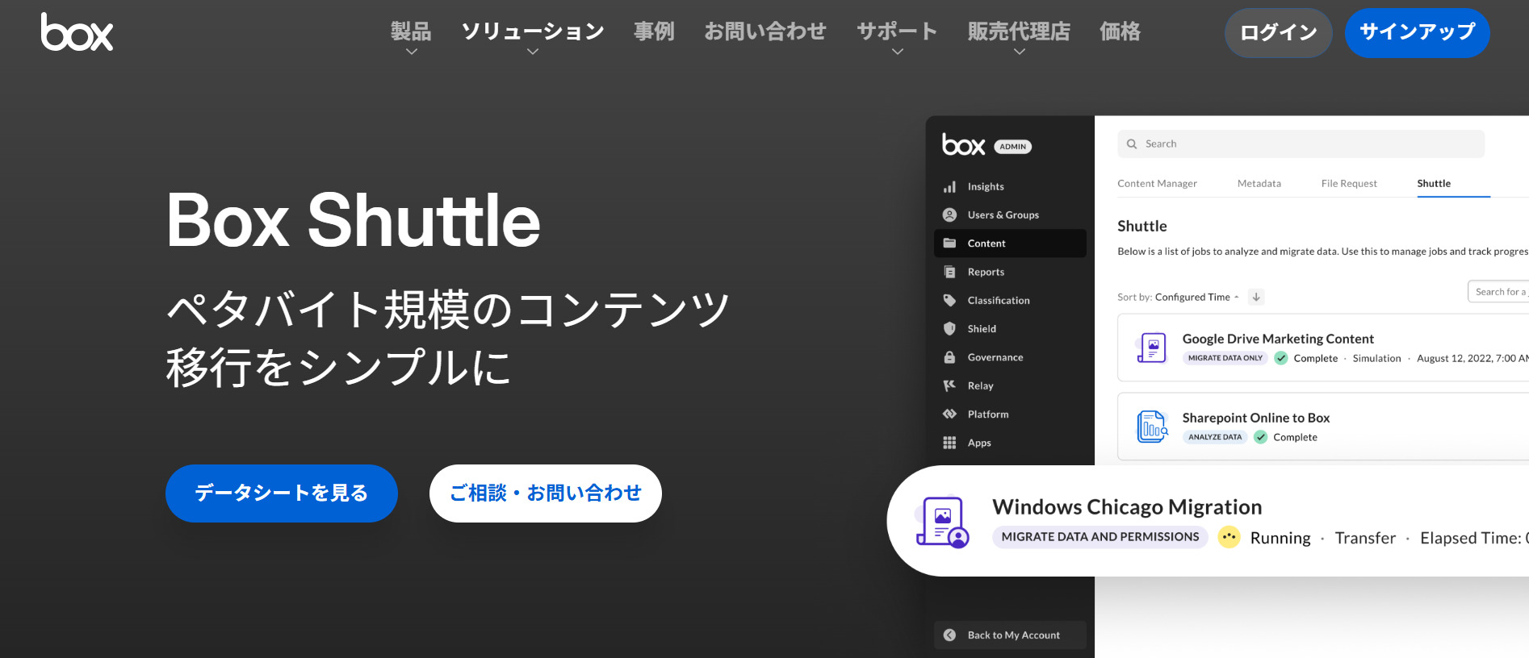Screen dimensions: 1529x658
Task: Open Google Drive Marketing Content job title
Action: point(1278,339)
